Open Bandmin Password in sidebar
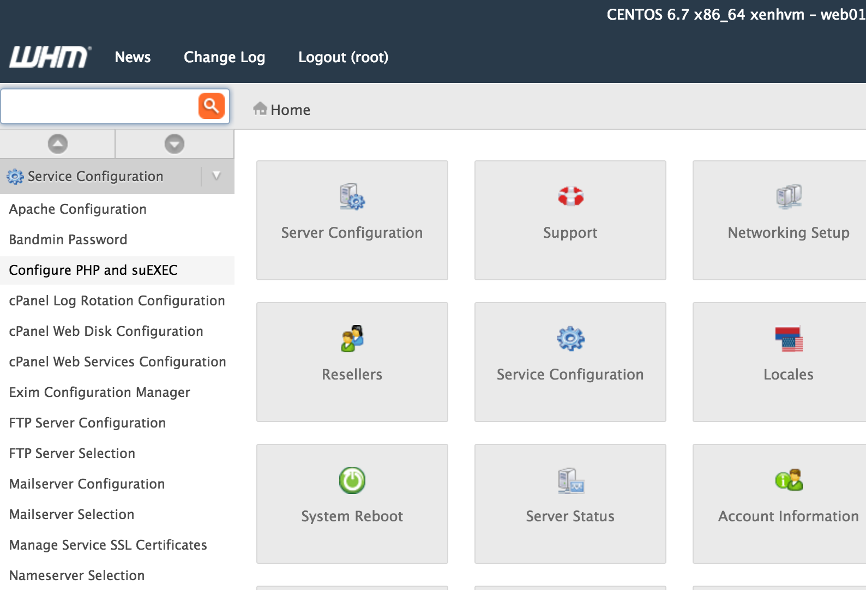Image resolution: width=866 pixels, height=590 pixels. click(x=68, y=239)
